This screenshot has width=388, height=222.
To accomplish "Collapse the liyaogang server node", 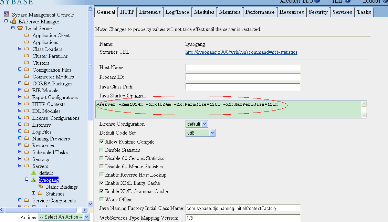I will click(x=27, y=179).
